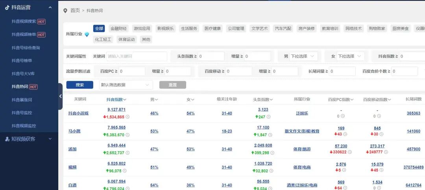Click the clock icon beside 5,383,670
This screenshot has height=190, width=425.
click(x=128, y=135)
